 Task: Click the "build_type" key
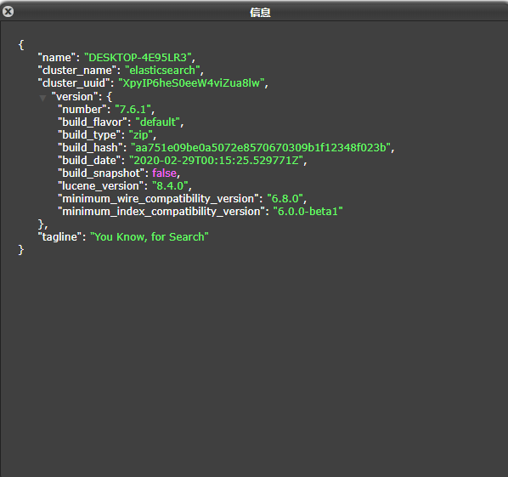click(x=89, y=135)
